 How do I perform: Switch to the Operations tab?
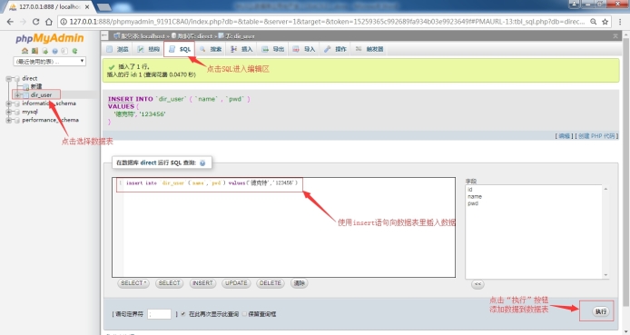click(335, 49)
